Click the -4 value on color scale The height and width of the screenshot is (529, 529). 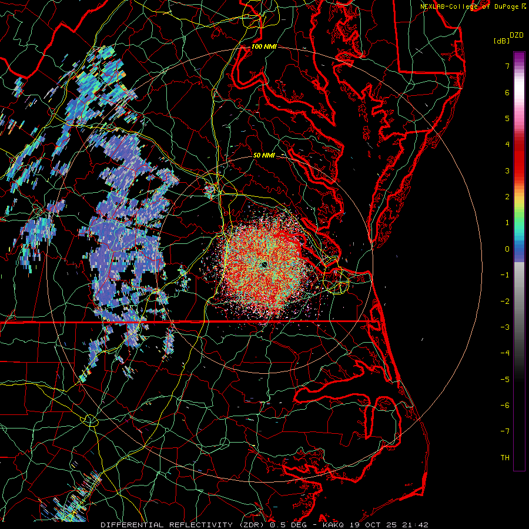click(505, 353)
